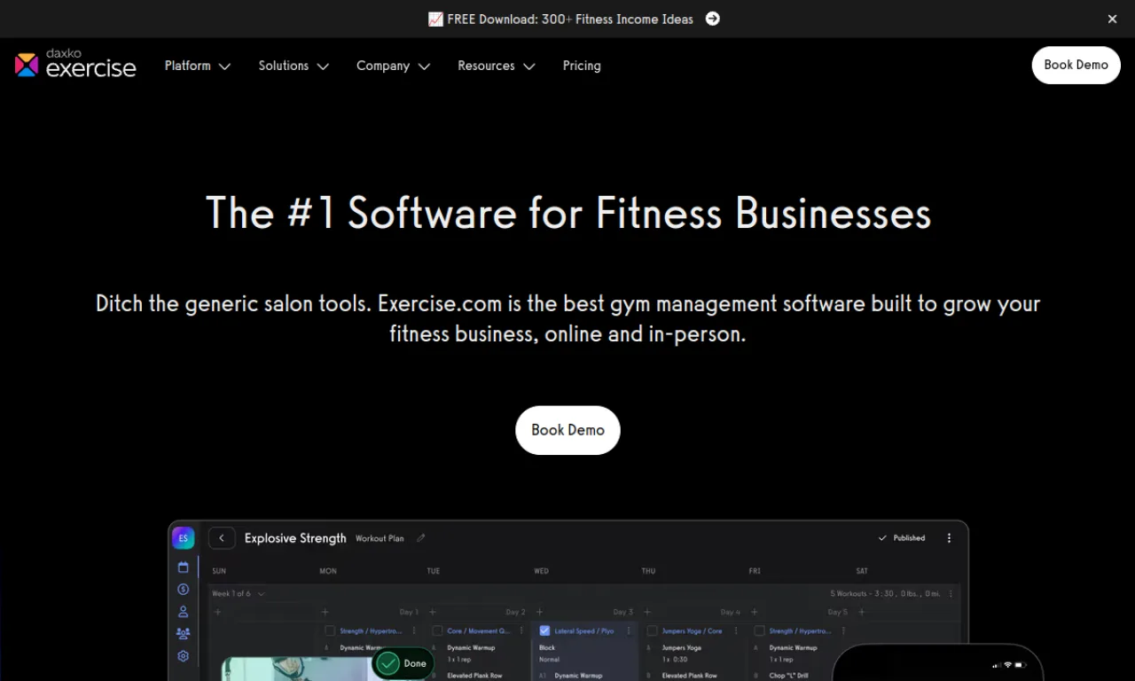This screenshot has width=1135, height=681.
Task: Click the 'Block' item in the Wednesday workout
Action: click(x=547, y=648)
